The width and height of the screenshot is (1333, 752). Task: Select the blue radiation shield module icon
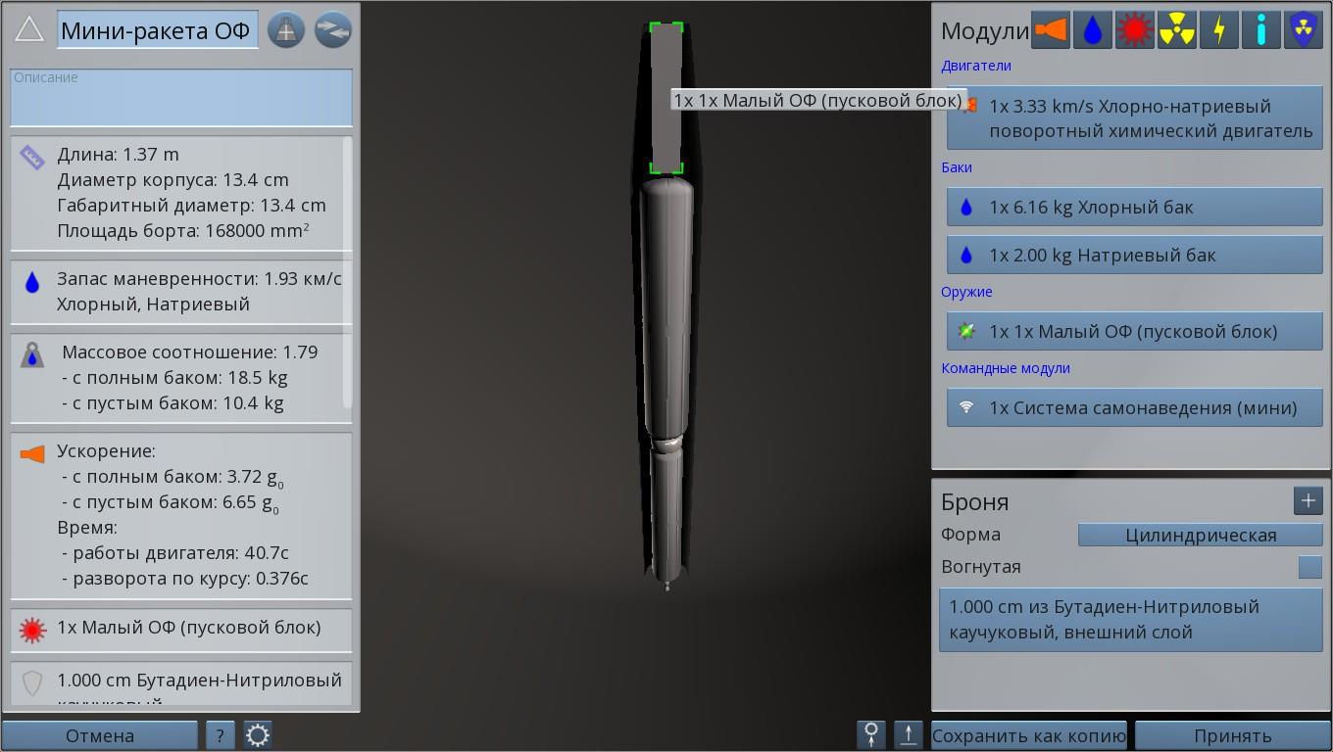pos(1303,29)
